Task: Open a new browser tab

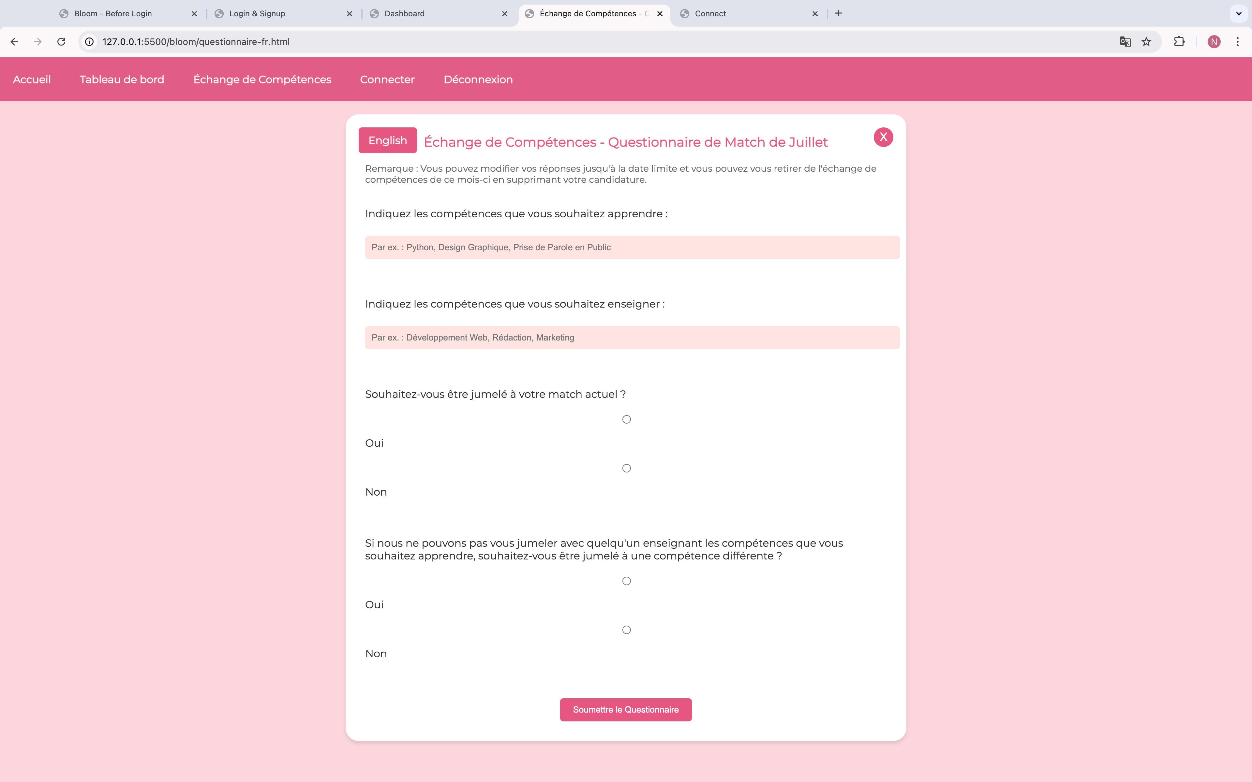Action: [839, 13]
